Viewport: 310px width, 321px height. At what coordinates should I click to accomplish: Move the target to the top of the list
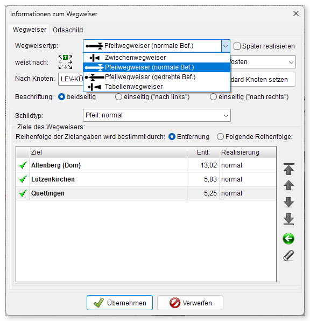tap(288, 169)
